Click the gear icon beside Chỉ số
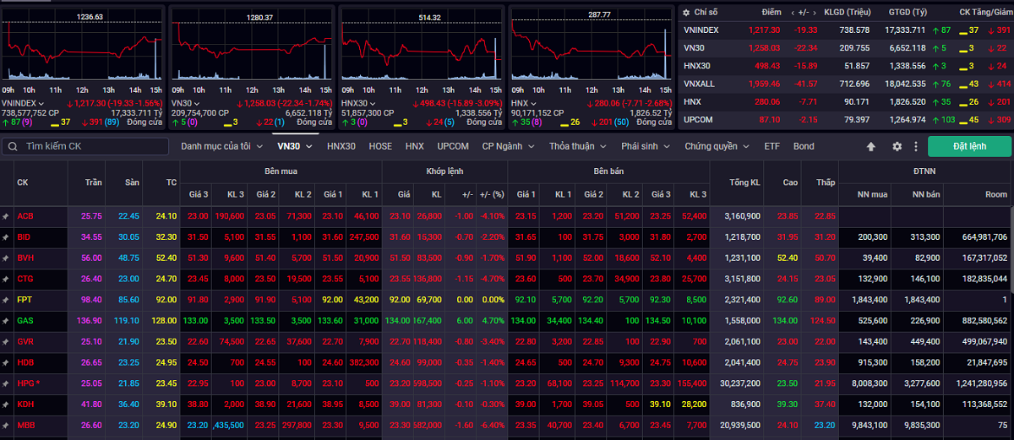Image resolution: width=1014 pixels, height=440 pixels. pos(687,13)
